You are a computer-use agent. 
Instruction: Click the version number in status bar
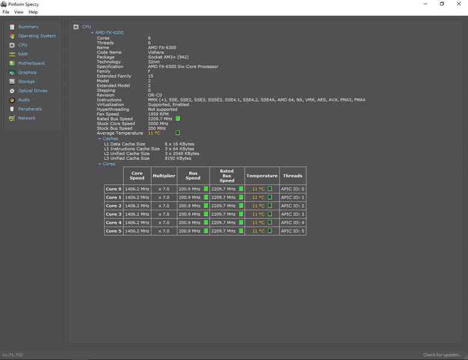tap(13, 355)
